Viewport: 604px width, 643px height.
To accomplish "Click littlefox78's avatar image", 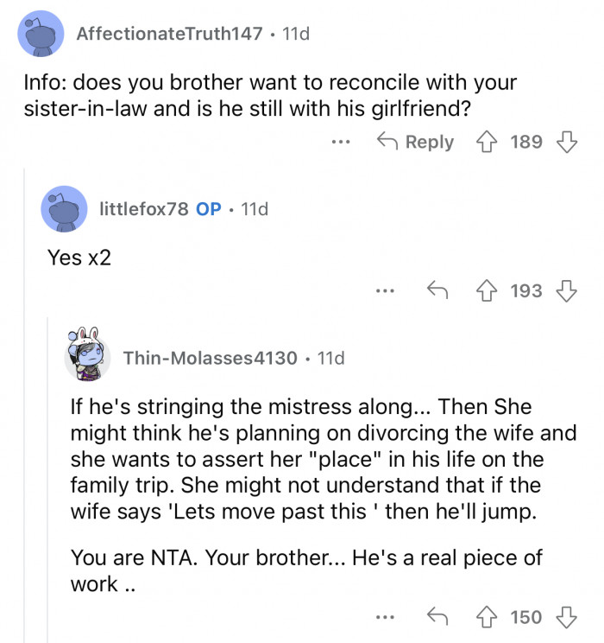I will [x=64, y=209].
